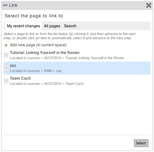Viewport: 154px width, 152px height.
Task: Open the All pages tab
Action: [52, 26]
